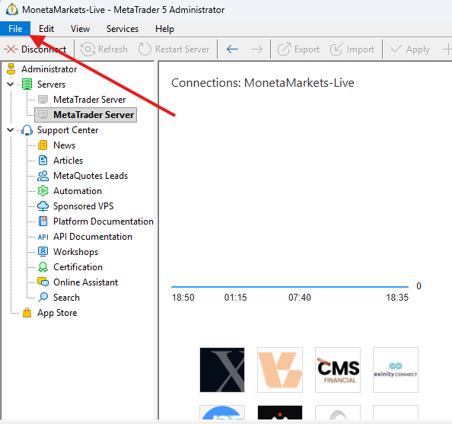Click the API text icon
Image resolution: width=452 pixels, height=424 pixels.
43,237
